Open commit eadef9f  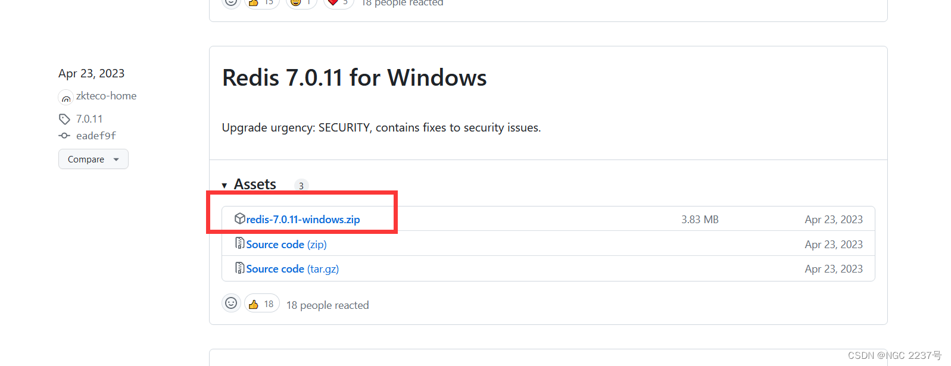click(x=96, y=136)
